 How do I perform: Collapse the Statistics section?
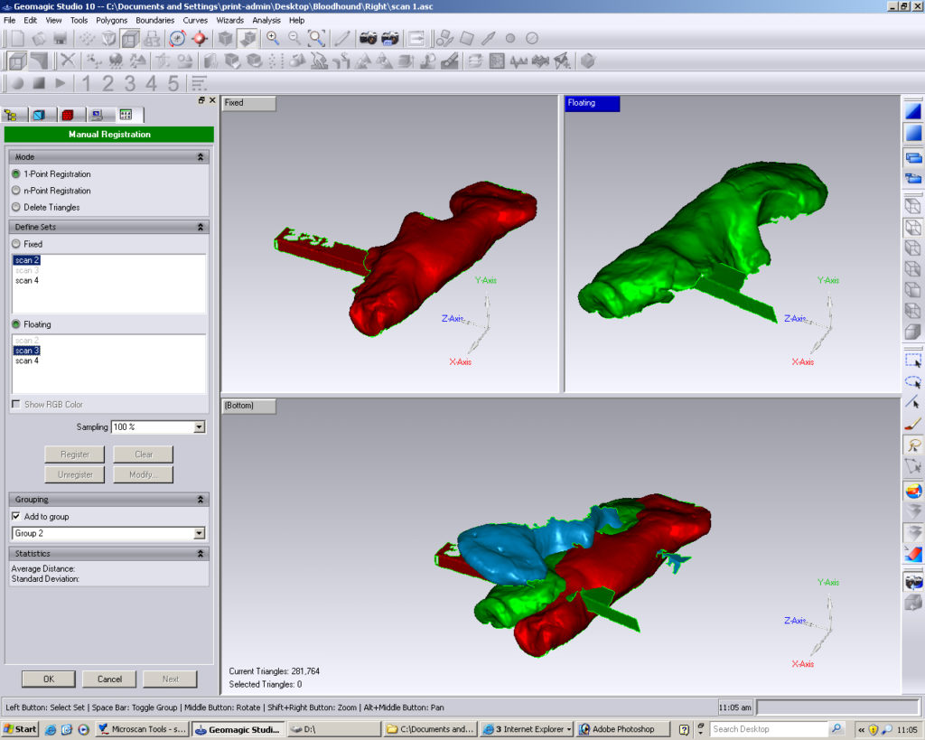tap(201, 554)
